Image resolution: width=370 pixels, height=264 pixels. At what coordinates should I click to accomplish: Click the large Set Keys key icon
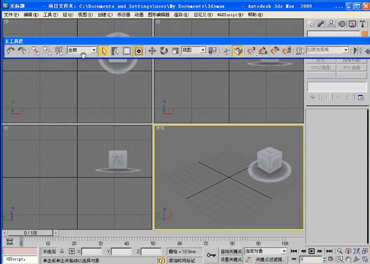(211, 255)
